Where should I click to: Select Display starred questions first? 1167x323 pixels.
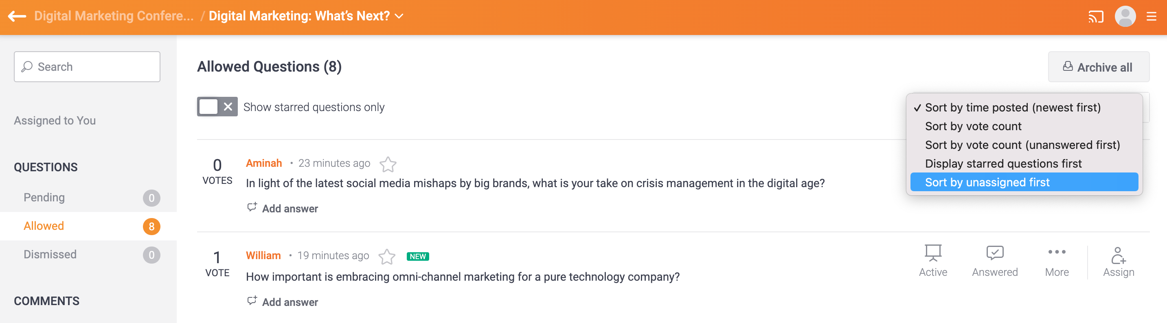tap(1003, 164)
